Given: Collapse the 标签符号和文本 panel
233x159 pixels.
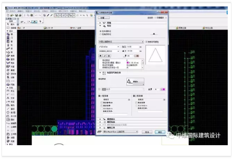Looking at the screenshot, I should coord(100,72).
